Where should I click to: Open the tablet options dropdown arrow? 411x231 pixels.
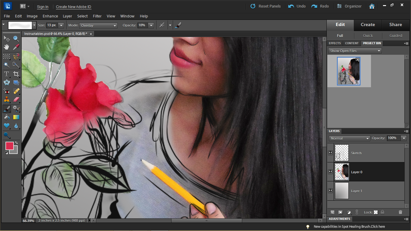click(170, 25)
